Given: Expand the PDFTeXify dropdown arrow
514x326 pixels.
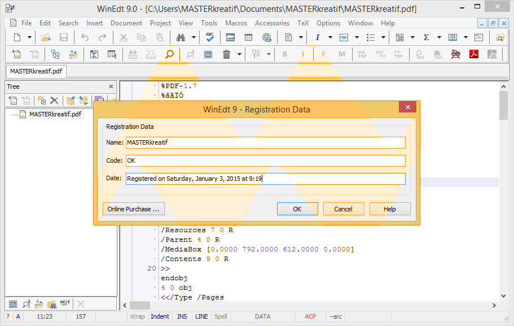Looking at the screenshot, I should pyautogui.click(x=269, y=54).
